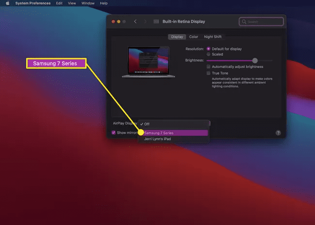Click the Apple logo menu
This screenshot has height=225, width=315.
pyautogui.click(x=8, y=3)
